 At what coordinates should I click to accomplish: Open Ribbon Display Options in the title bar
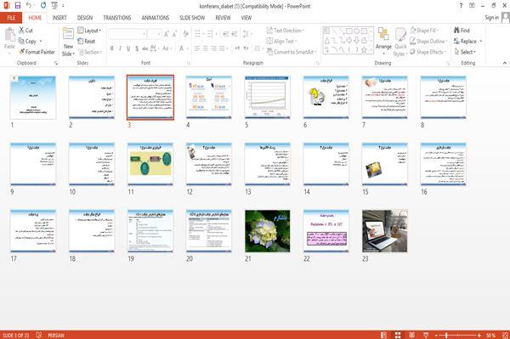coord(472,6)
